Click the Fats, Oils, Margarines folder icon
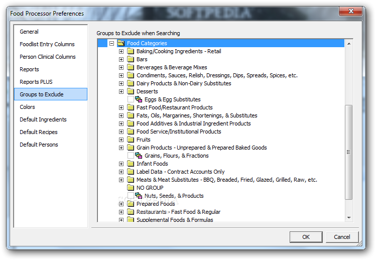The image size is (376, 260). pyautogui.click(x=131, y=115)
